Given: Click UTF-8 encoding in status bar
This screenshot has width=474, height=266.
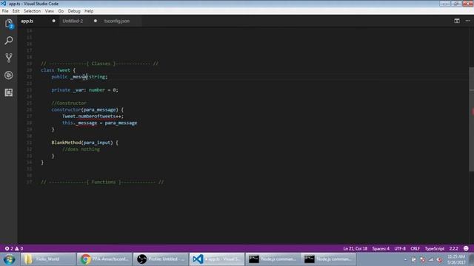Looking at the screenshot, I should tap(400, 248).
